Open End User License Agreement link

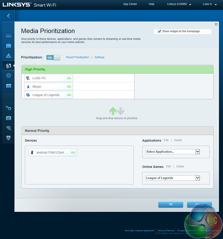[x=139, y=231]
